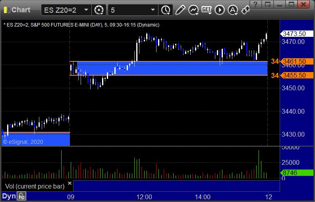This screenshot has height=202, width=315.
Task: Open the time template clock icon
Action: (166, 10)
